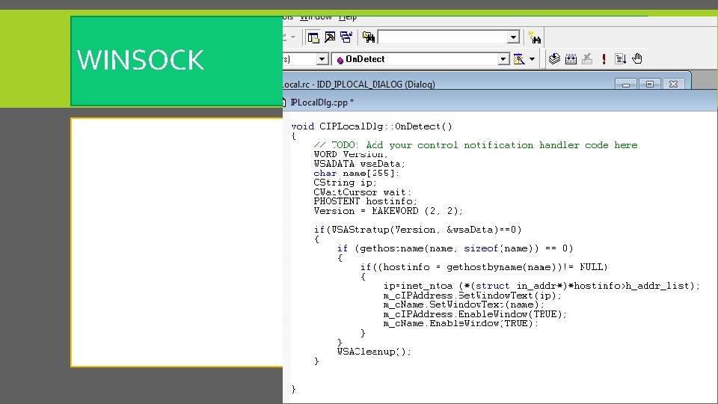Screen dimensions: 718x404
Task: Click the 'void CIPLocalDlg::OnDetect()' line
Action: coord(372,126)
